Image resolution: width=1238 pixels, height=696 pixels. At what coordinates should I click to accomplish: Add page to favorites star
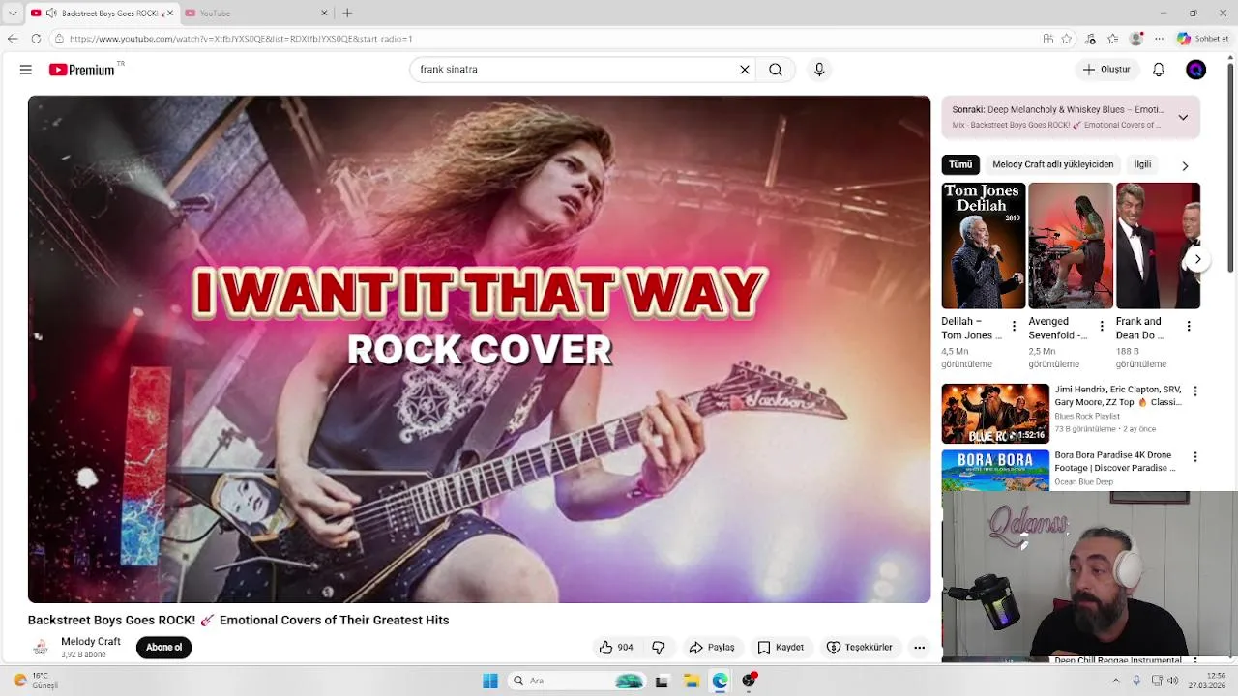coord(1067,39)
